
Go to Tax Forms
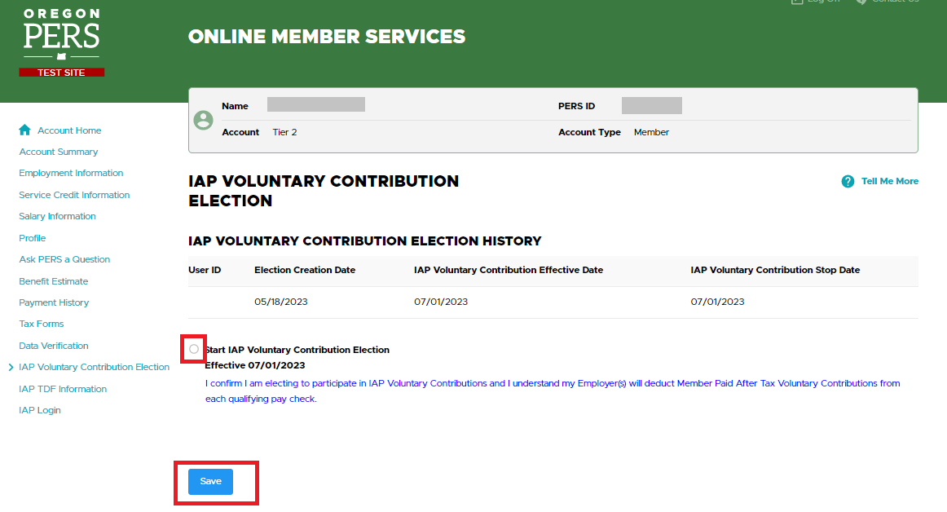42,324
